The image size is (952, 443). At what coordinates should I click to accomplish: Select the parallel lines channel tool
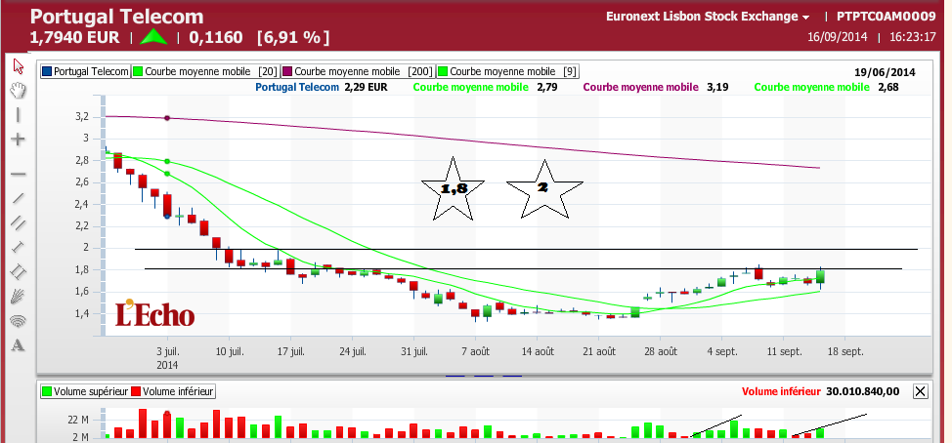[x=19, y=223]
